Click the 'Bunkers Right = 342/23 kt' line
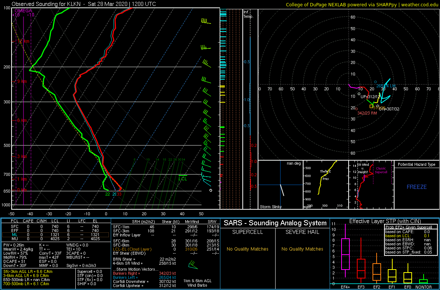Image resolution: width=440 pixels, height=290 pixels. (145, 273)
